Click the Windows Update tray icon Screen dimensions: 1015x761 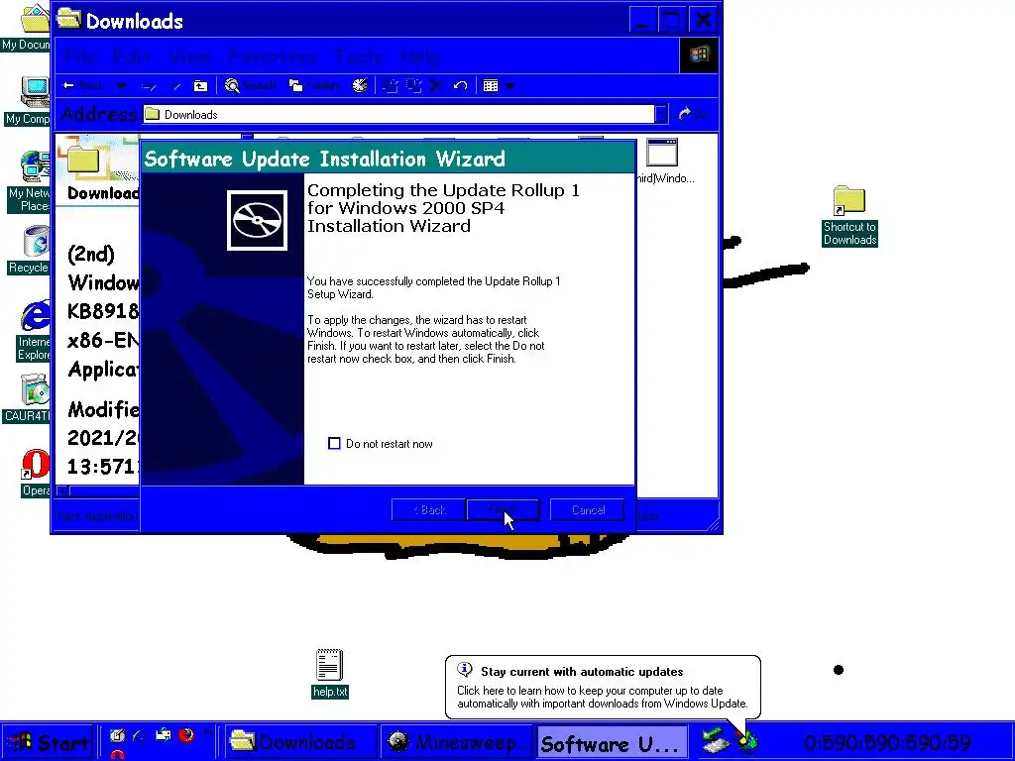click(x=747, y=741)
